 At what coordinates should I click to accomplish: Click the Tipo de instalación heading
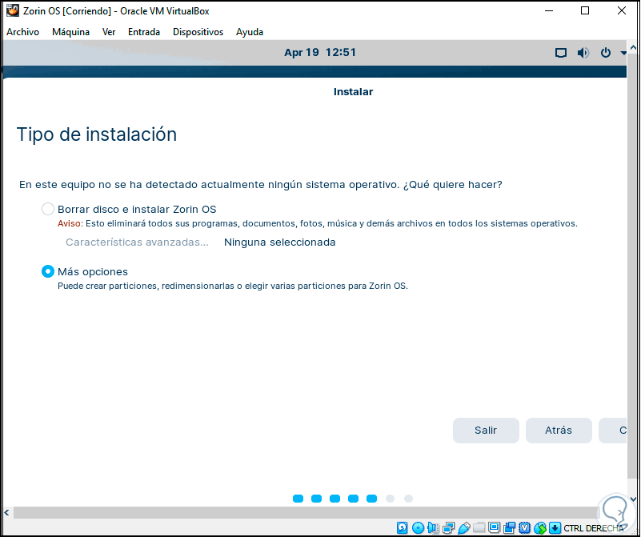pos(97,134)
